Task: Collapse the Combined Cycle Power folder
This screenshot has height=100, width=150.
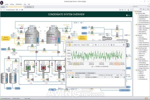Action: 135,24
